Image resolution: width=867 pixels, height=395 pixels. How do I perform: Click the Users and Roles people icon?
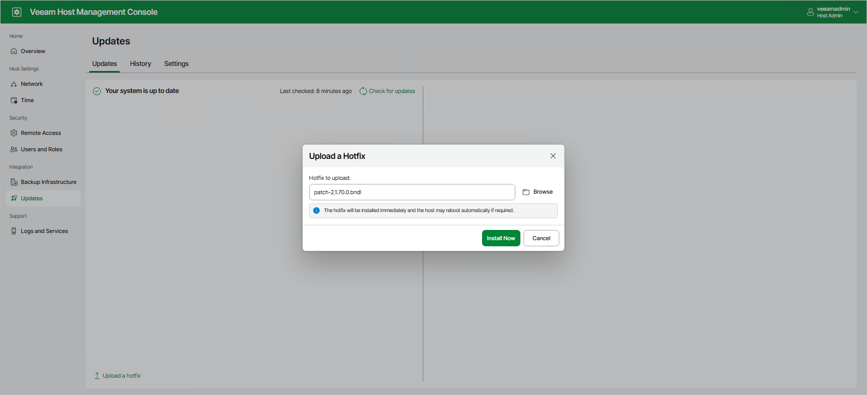tap(14, 149)
